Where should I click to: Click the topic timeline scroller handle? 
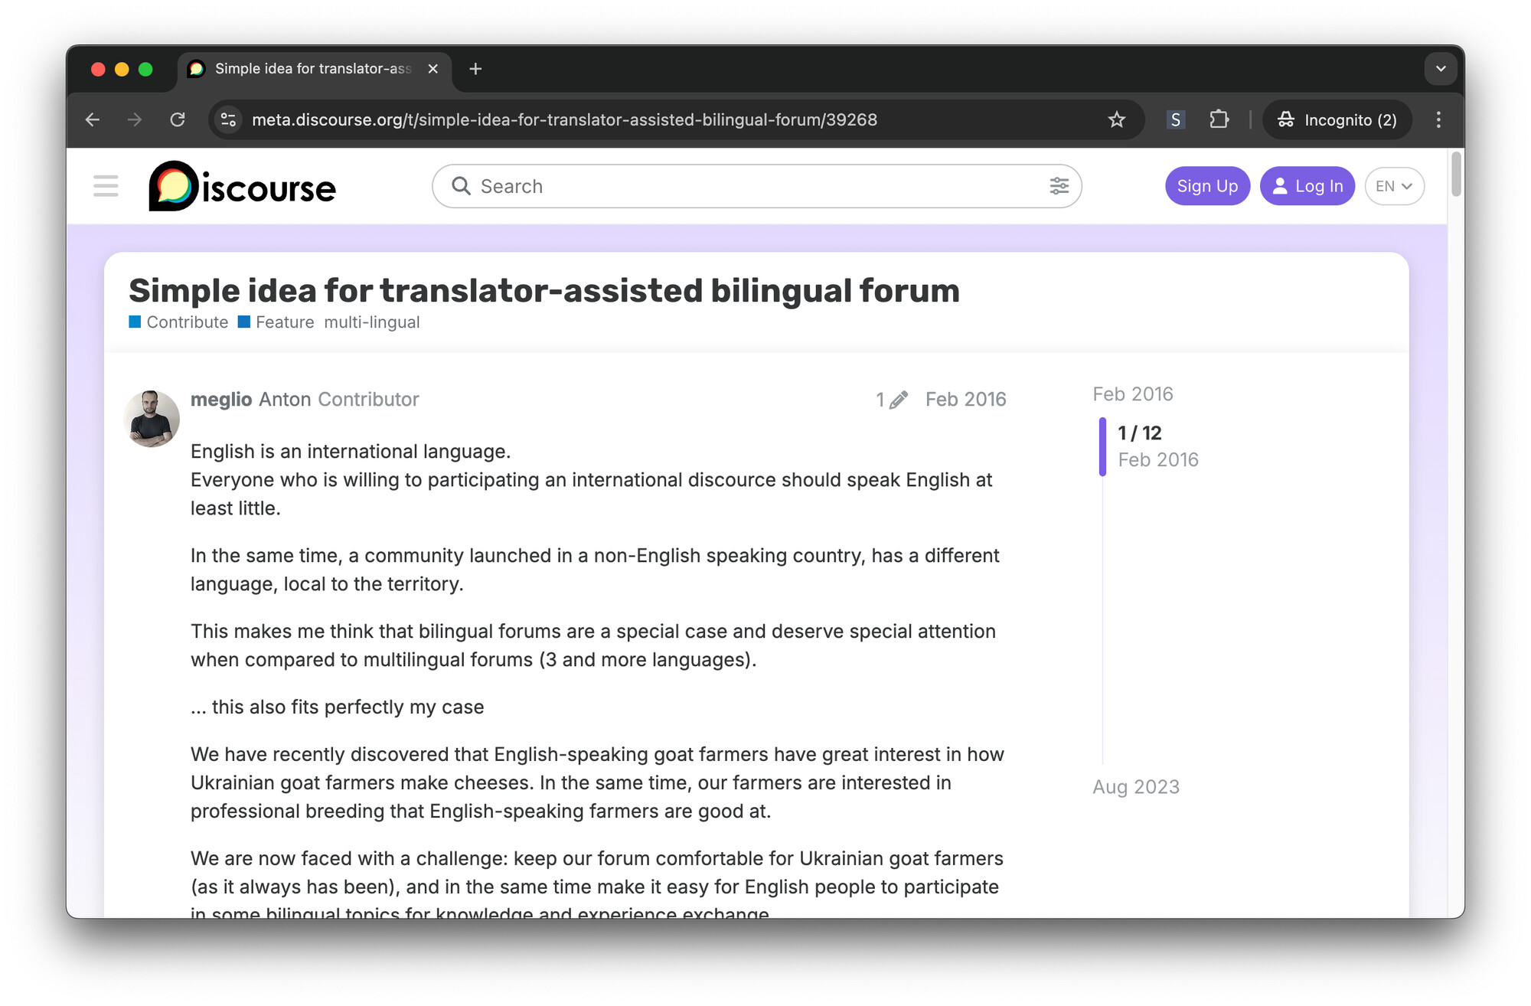[x=1103, y=446]
